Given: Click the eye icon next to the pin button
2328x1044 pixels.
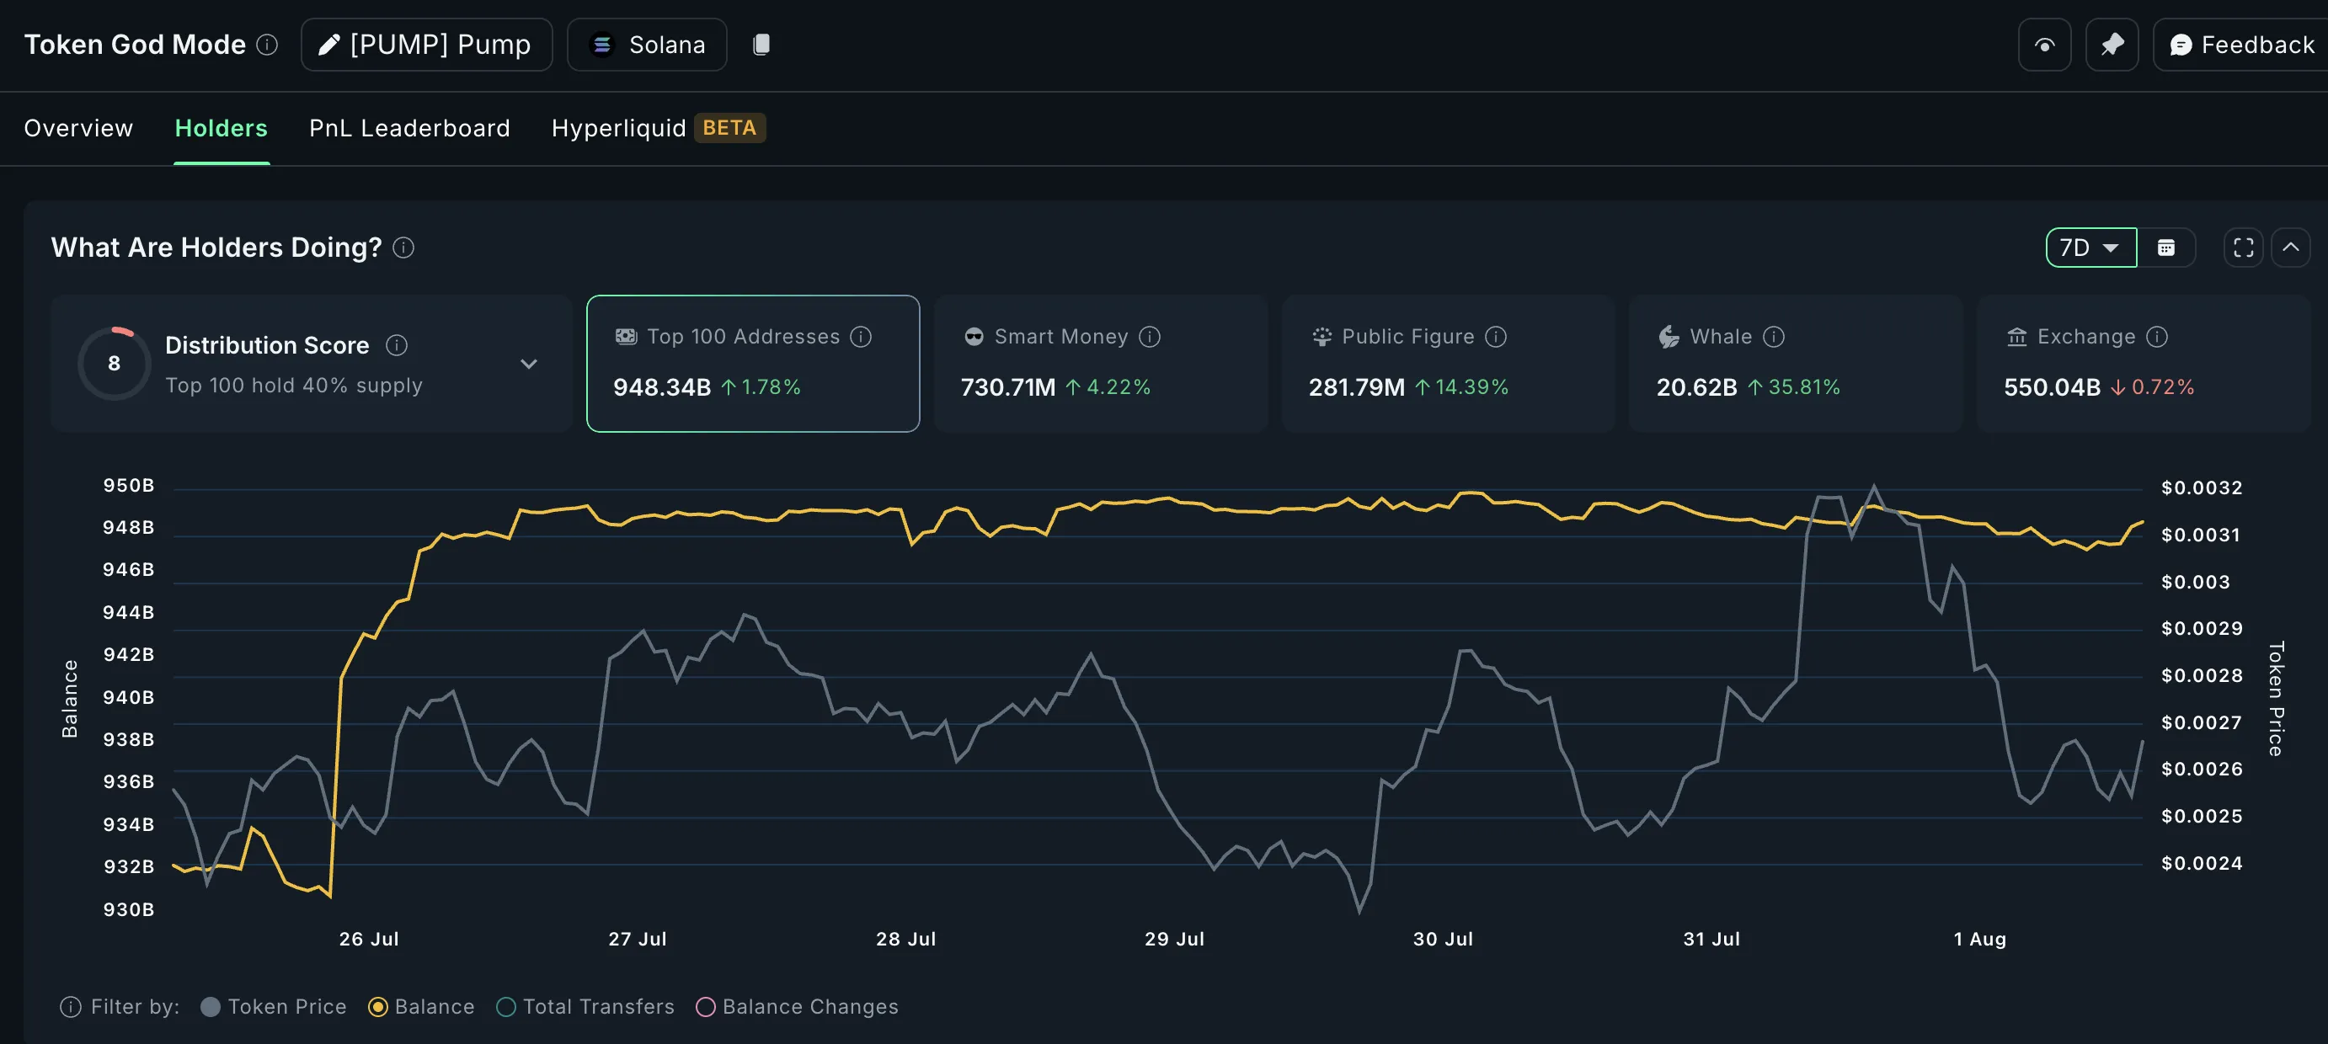Looking at the screenshot, I should point(2045,45).
